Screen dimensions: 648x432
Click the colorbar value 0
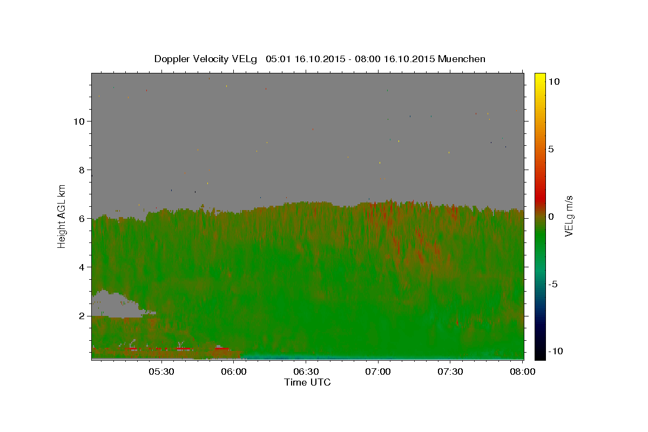(x=551, y=217)
